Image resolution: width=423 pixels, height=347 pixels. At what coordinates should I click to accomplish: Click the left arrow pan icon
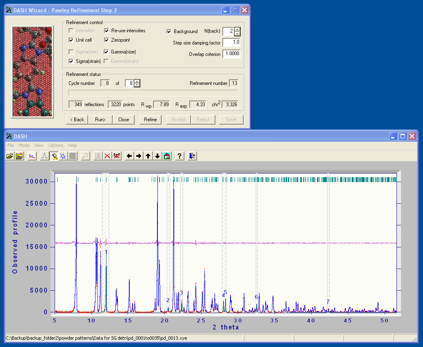coord(129,156)
